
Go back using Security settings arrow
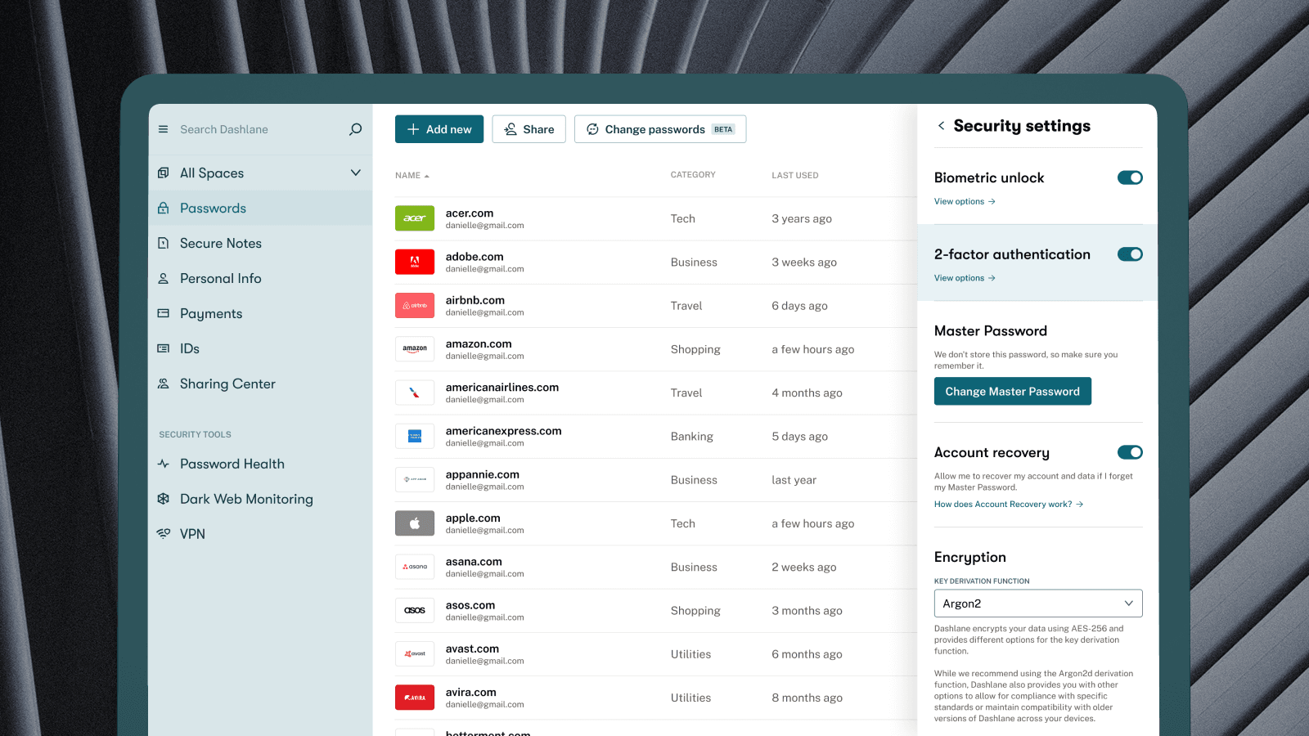[x=941, y=126]
